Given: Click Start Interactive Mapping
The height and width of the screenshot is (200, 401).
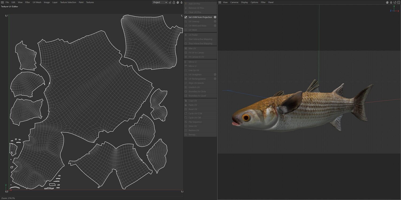Looking at the screenshot, I should coord(200,39).
